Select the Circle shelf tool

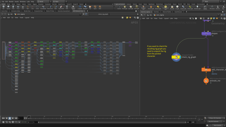37,7
